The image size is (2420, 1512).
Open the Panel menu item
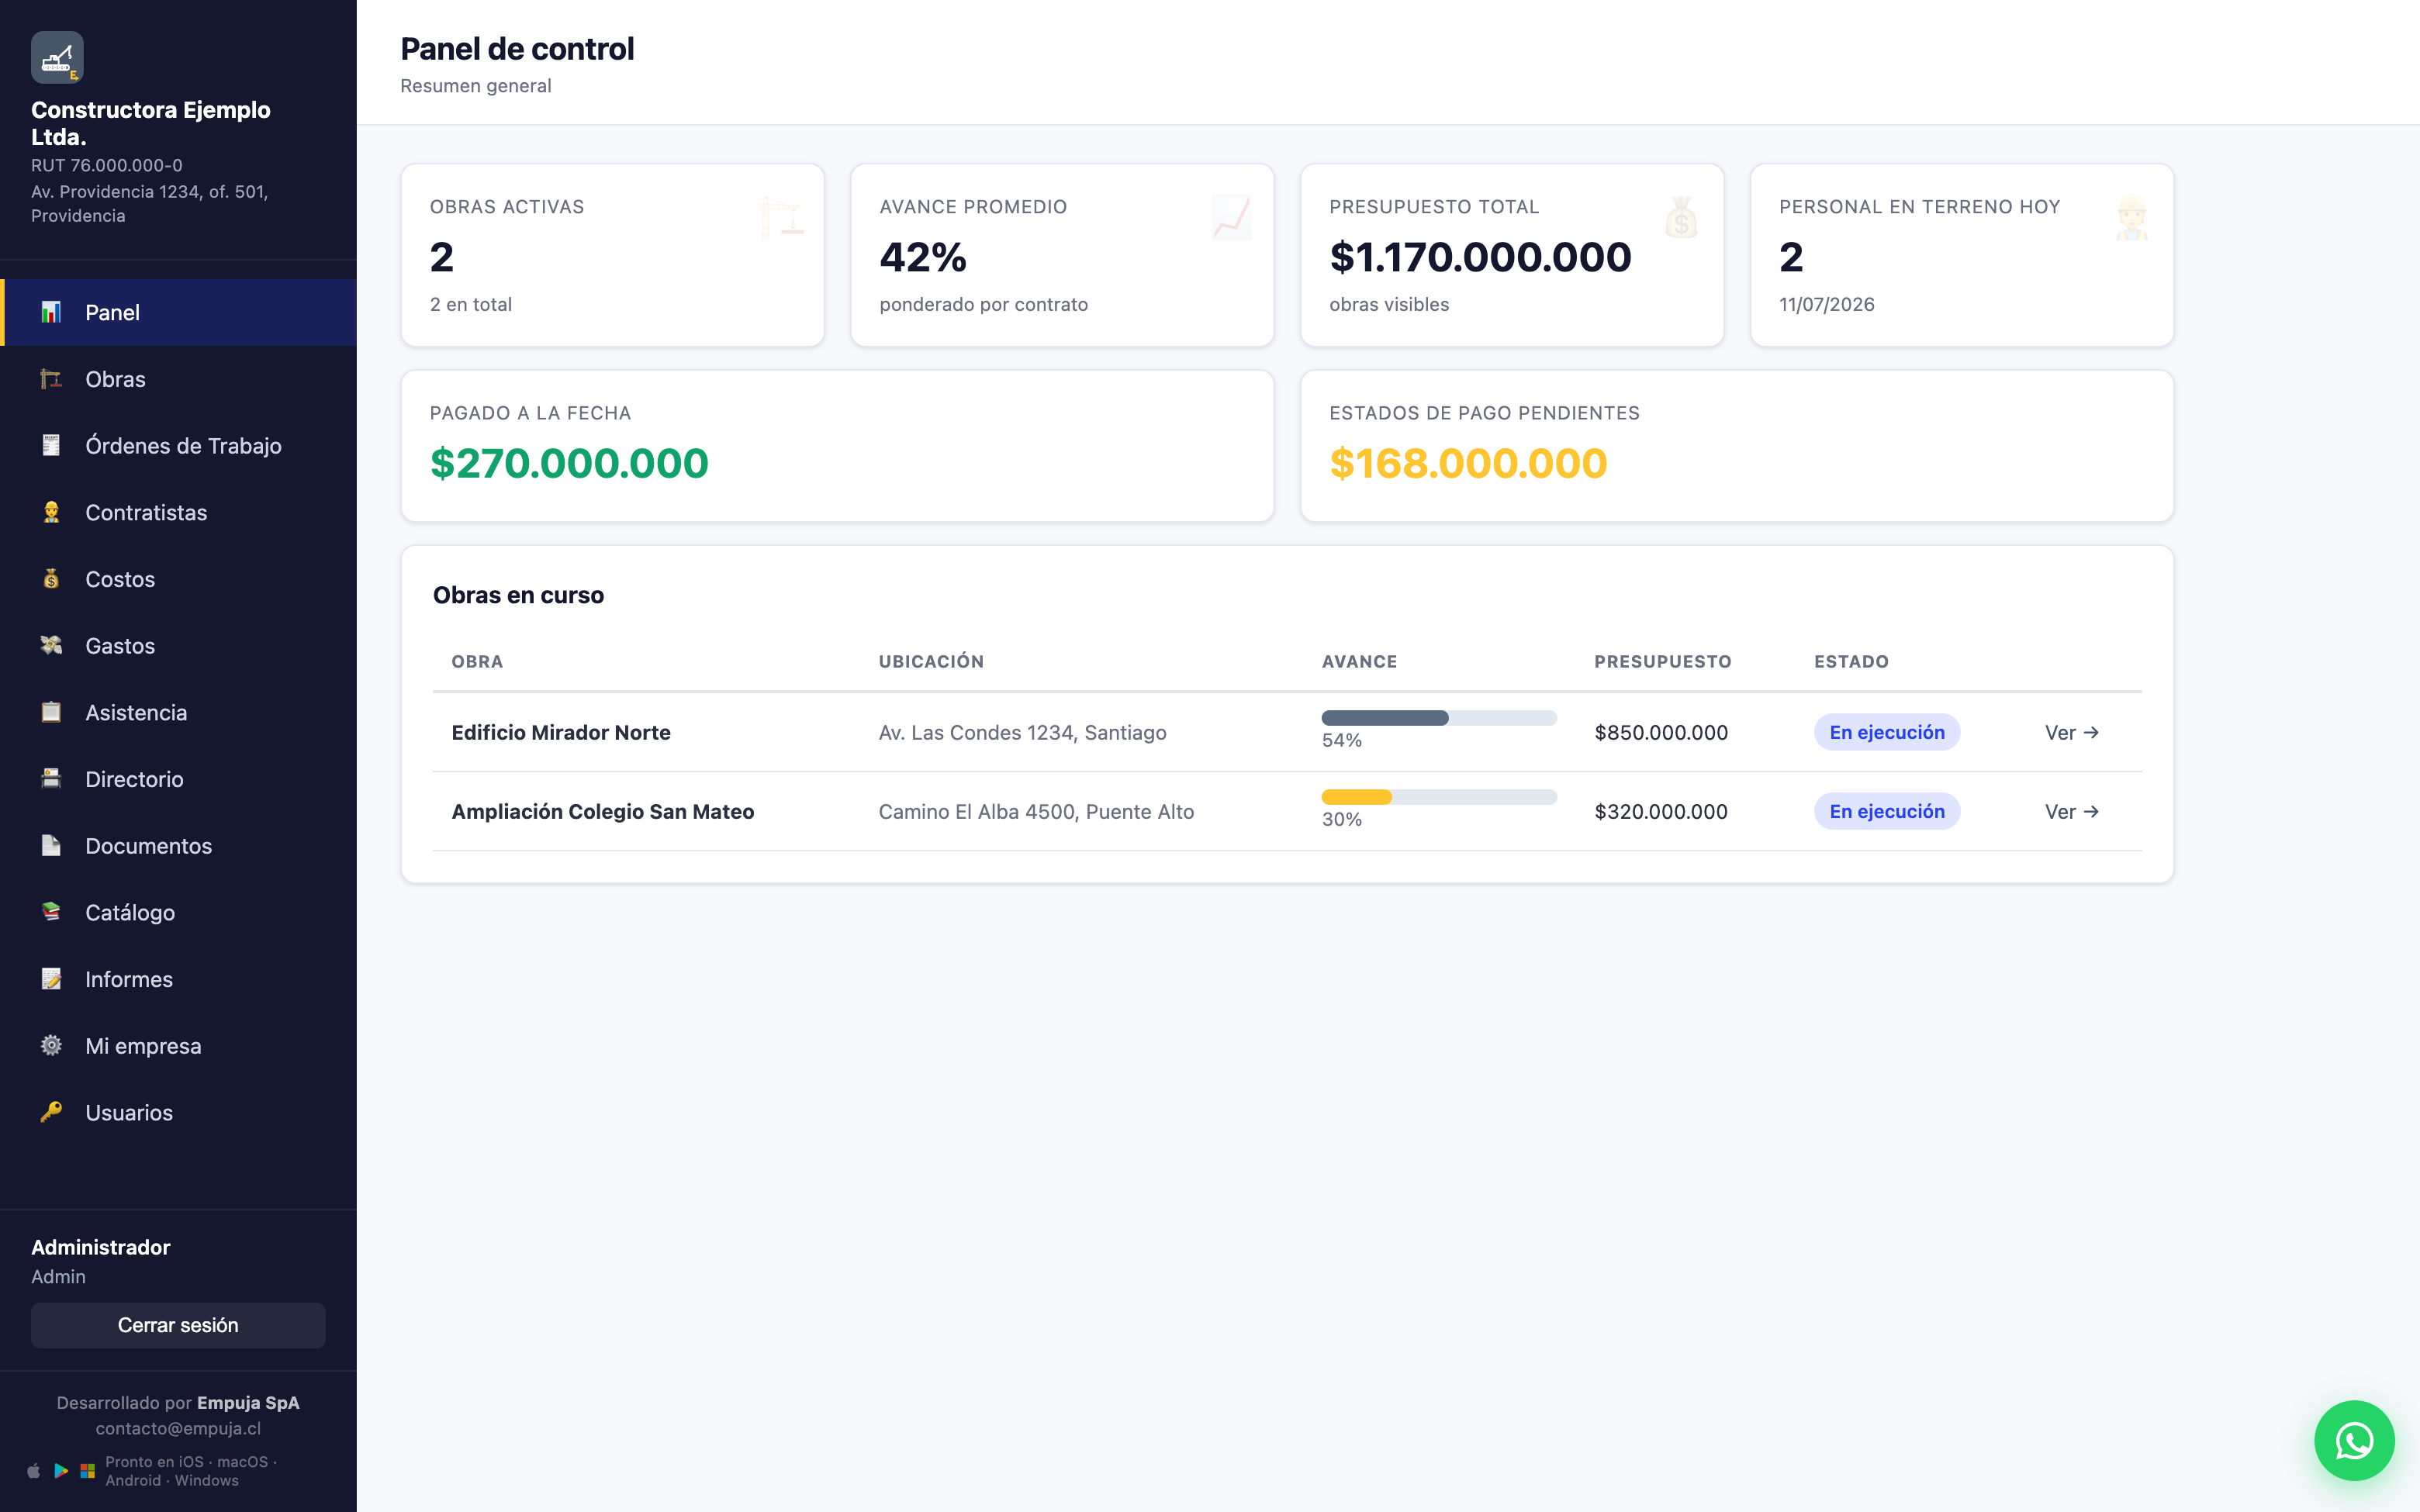(178, 312)
